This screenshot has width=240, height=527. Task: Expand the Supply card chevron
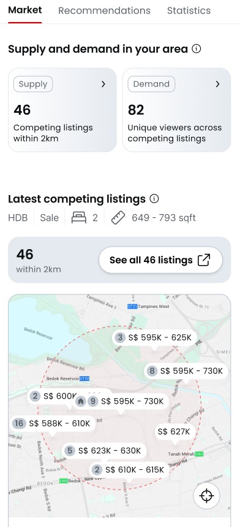[103, 84]
